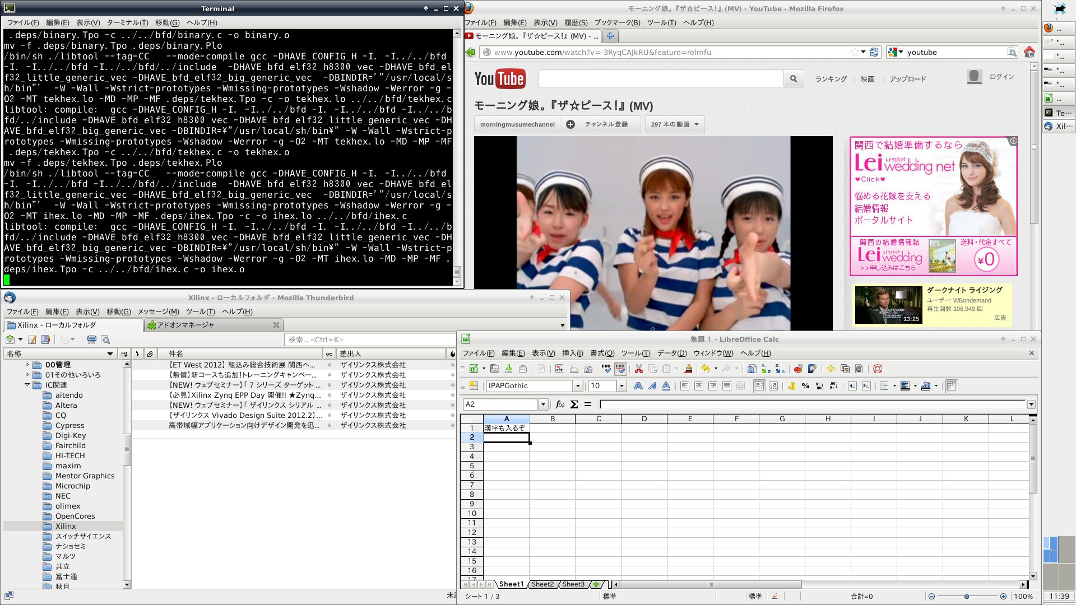Click the Percent number format icon

tap(805, 386)
